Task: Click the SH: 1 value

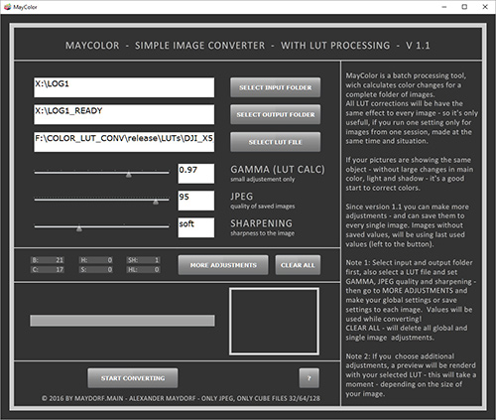Action: (x=144, y=260)
